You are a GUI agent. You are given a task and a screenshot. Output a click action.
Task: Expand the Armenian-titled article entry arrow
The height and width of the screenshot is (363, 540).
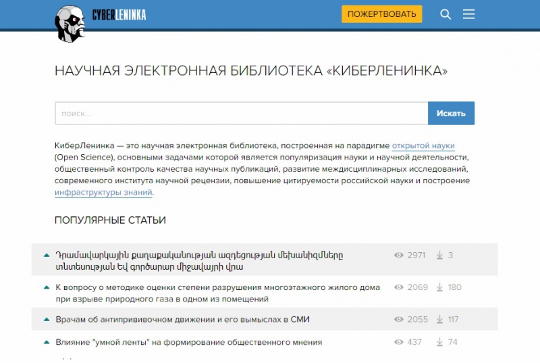click(x=47, y=256)
